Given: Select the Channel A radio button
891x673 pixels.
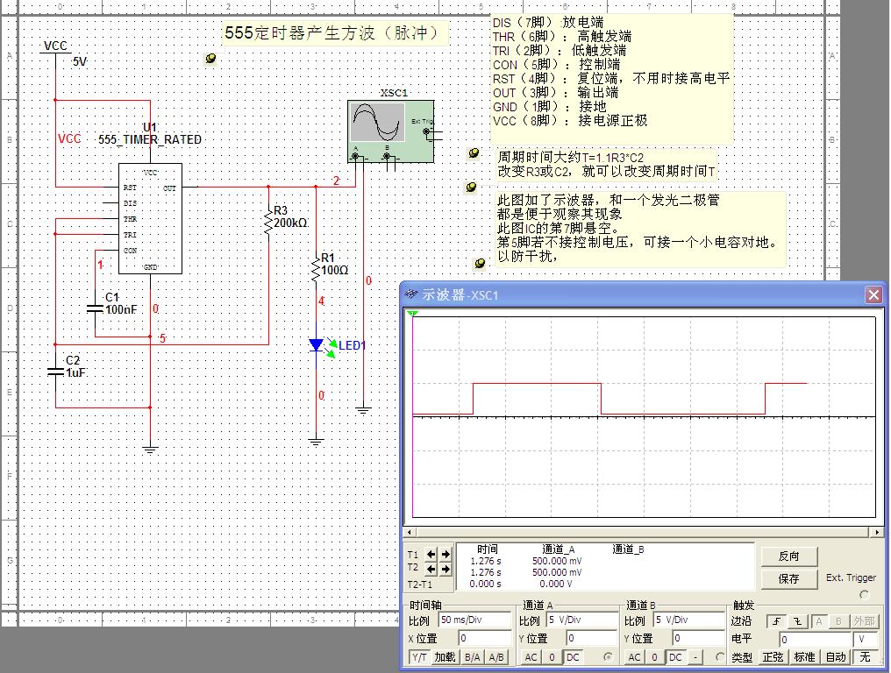Looking at the screenshot, I should point(609,656).
